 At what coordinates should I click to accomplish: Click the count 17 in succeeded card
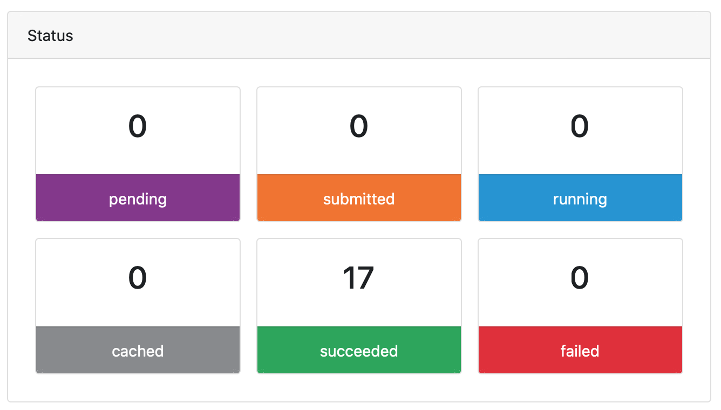coord(358,278)
